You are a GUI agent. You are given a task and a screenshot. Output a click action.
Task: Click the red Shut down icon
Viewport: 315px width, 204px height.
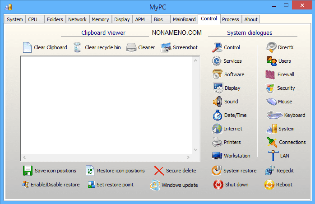(x=218, y=185)
